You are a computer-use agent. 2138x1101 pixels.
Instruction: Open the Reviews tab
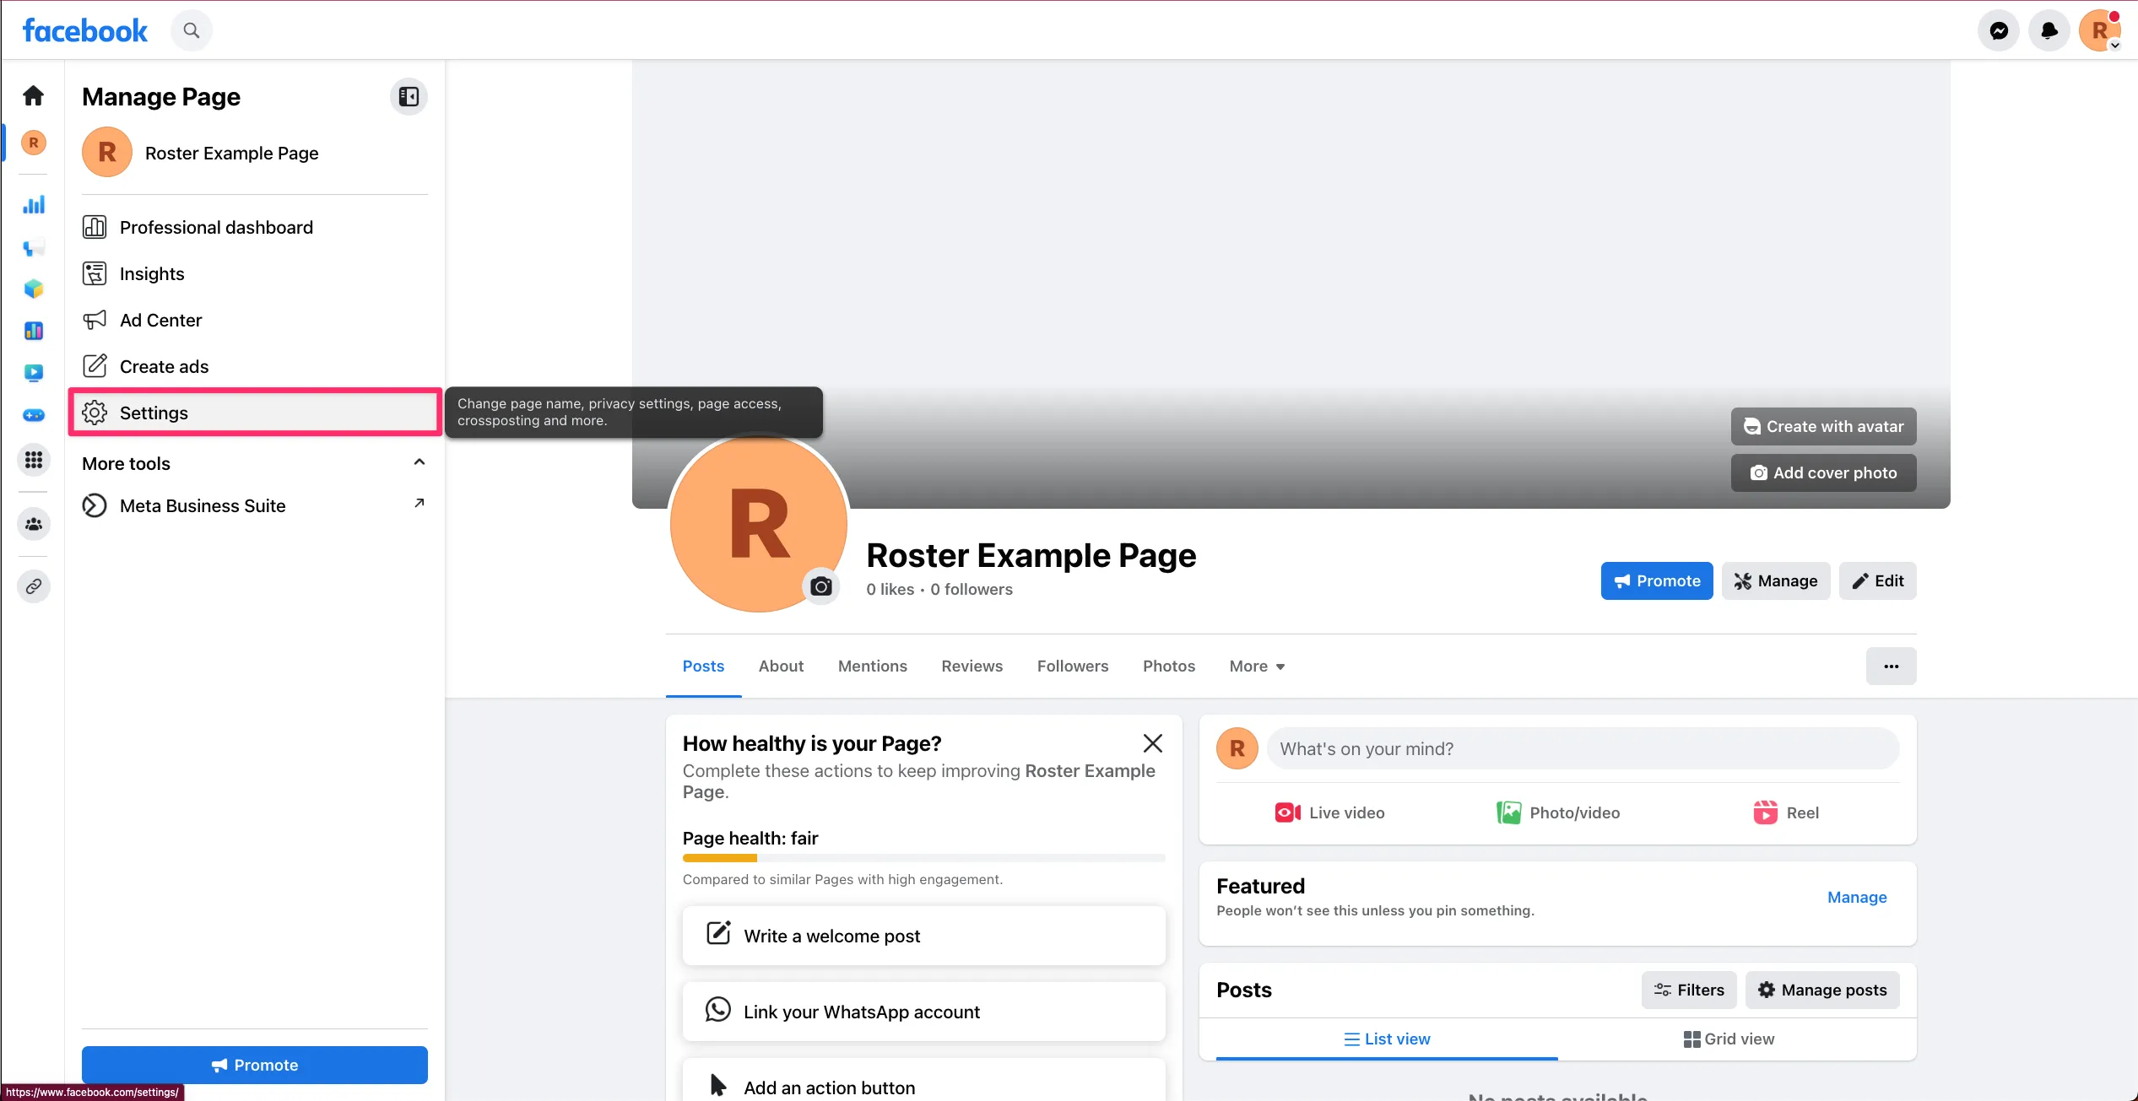[x=972, y=667]
